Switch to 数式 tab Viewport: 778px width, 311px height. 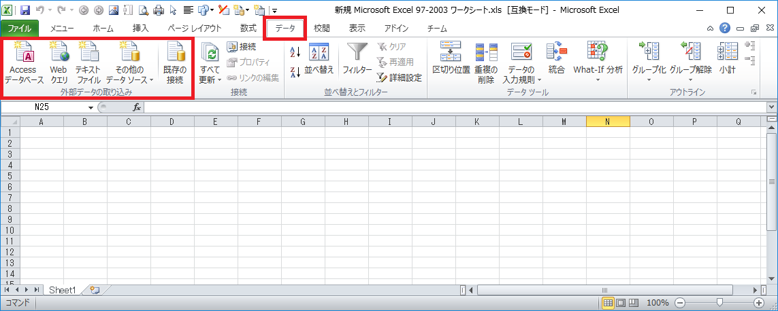[248, 29]
